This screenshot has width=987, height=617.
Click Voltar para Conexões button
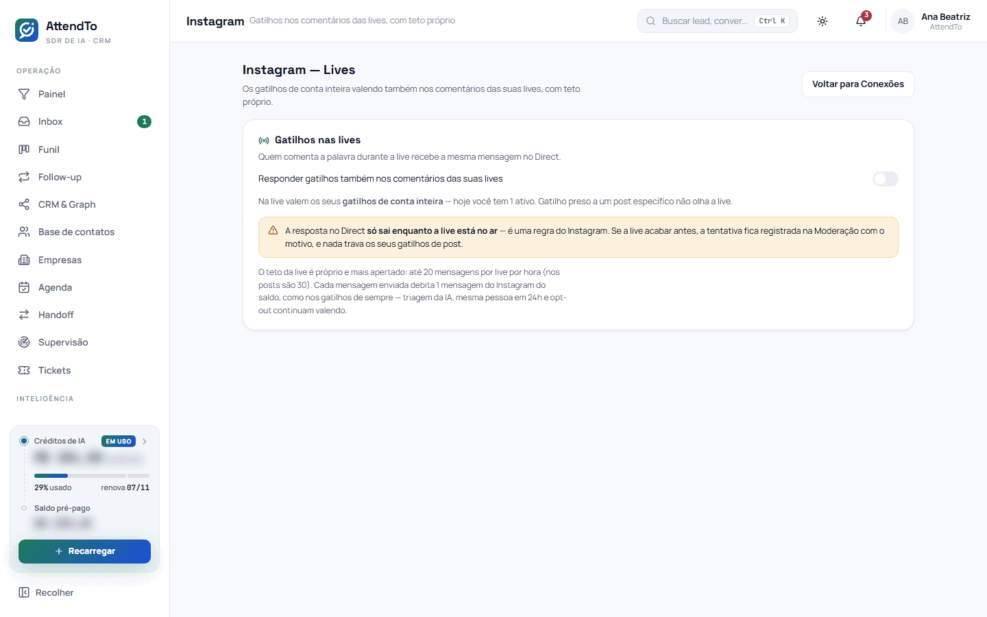(857, 84)
